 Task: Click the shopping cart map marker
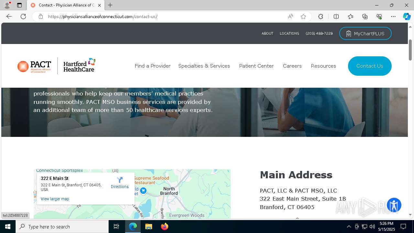coord(143,191)
